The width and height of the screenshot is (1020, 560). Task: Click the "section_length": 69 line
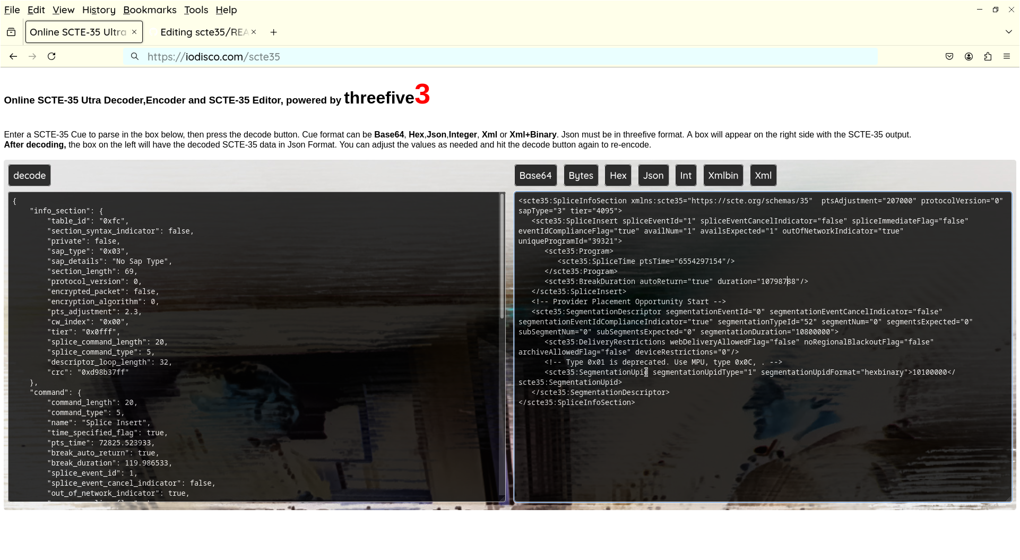[x=92, y=272]
